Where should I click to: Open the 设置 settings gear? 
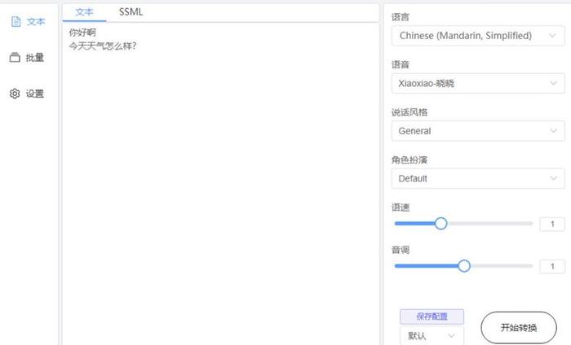pos(27,94)
